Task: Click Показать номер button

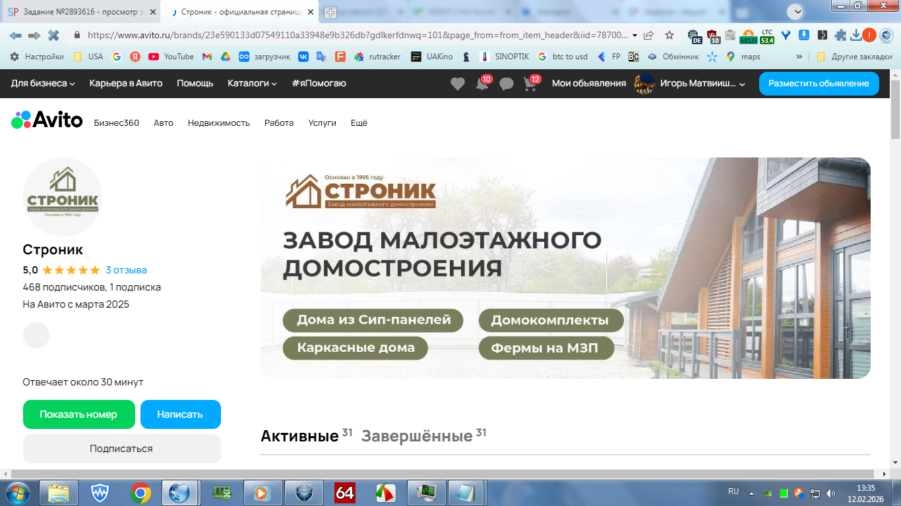Action: point(78,414)
